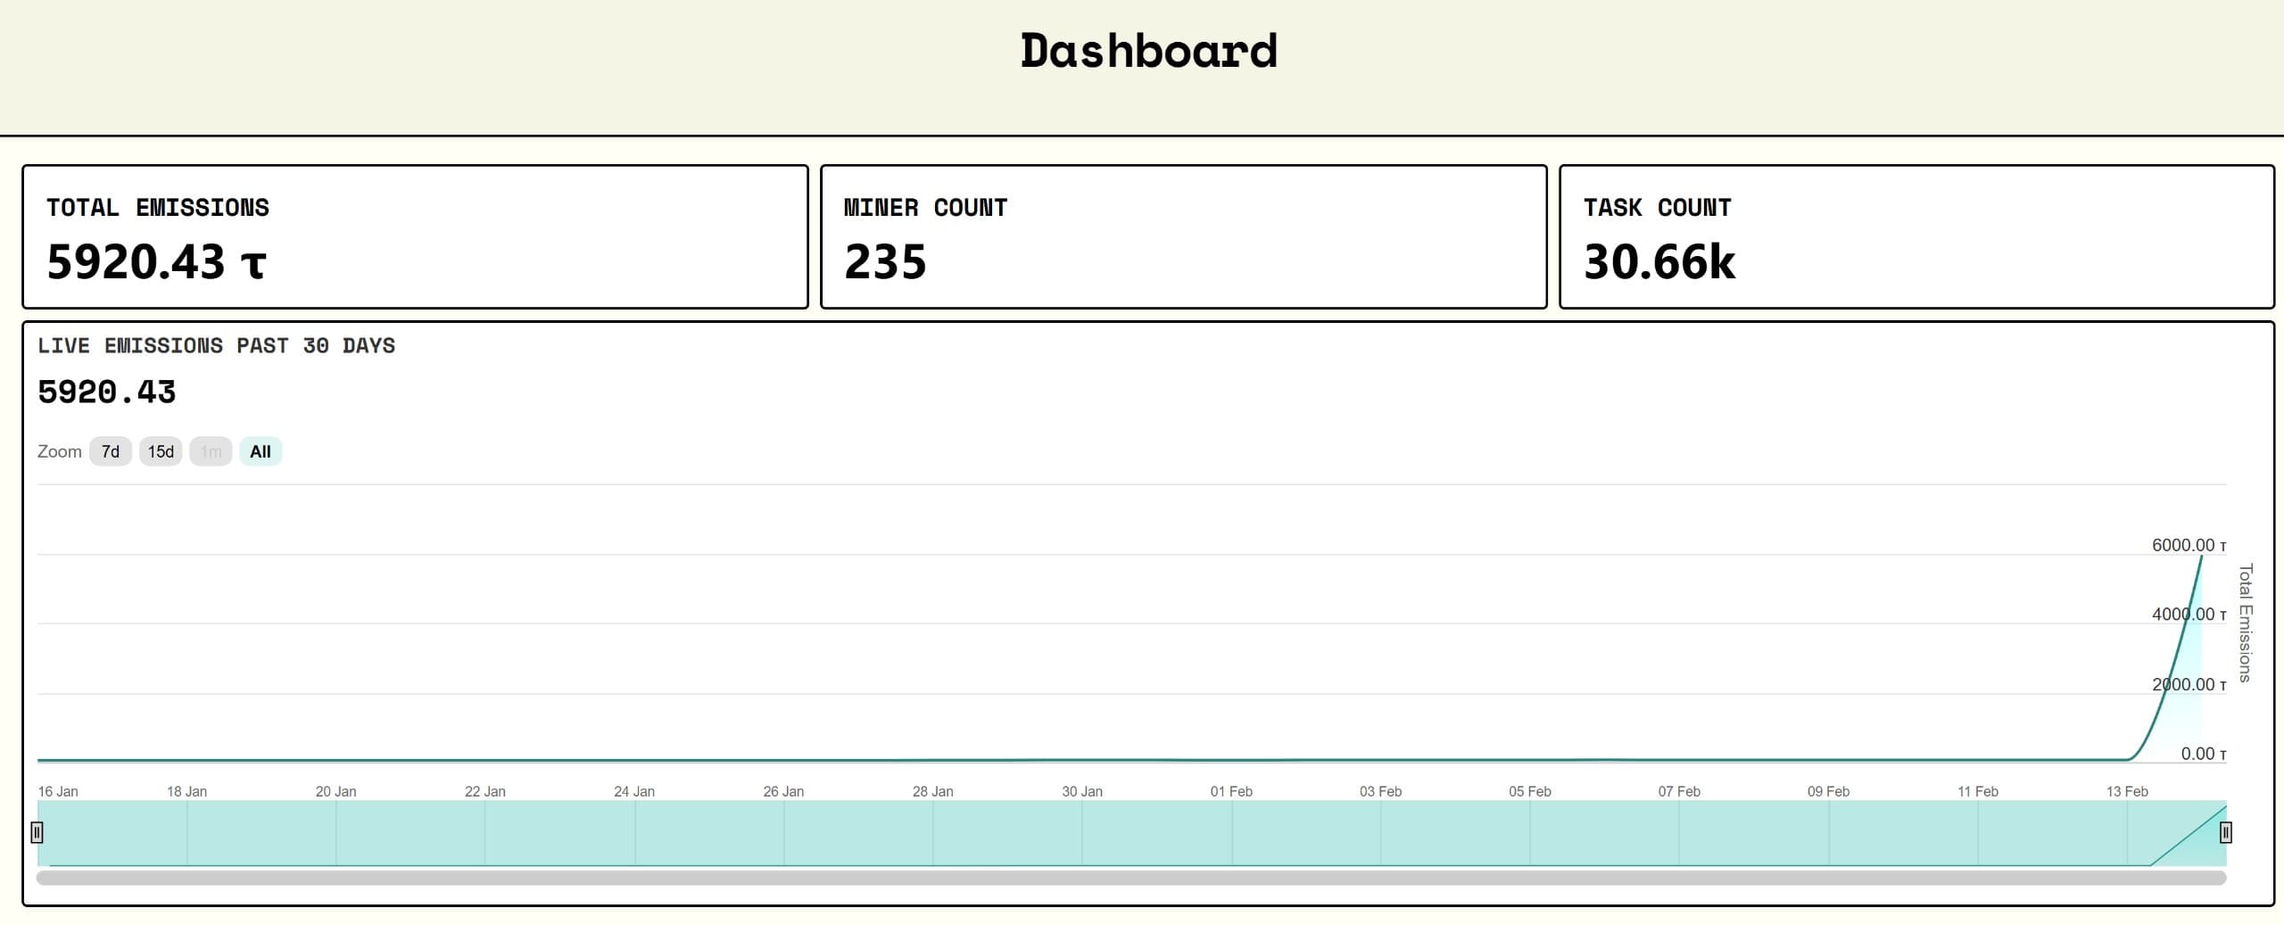Image resolution: width=2284 pixels, height=925 pixels.
Task: Open the Total Emissions stat card
Action: [415, 236]
